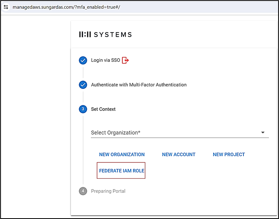Click the red logout icon beside SSO
Screen dimensions: 279x219
click(126, 61)
